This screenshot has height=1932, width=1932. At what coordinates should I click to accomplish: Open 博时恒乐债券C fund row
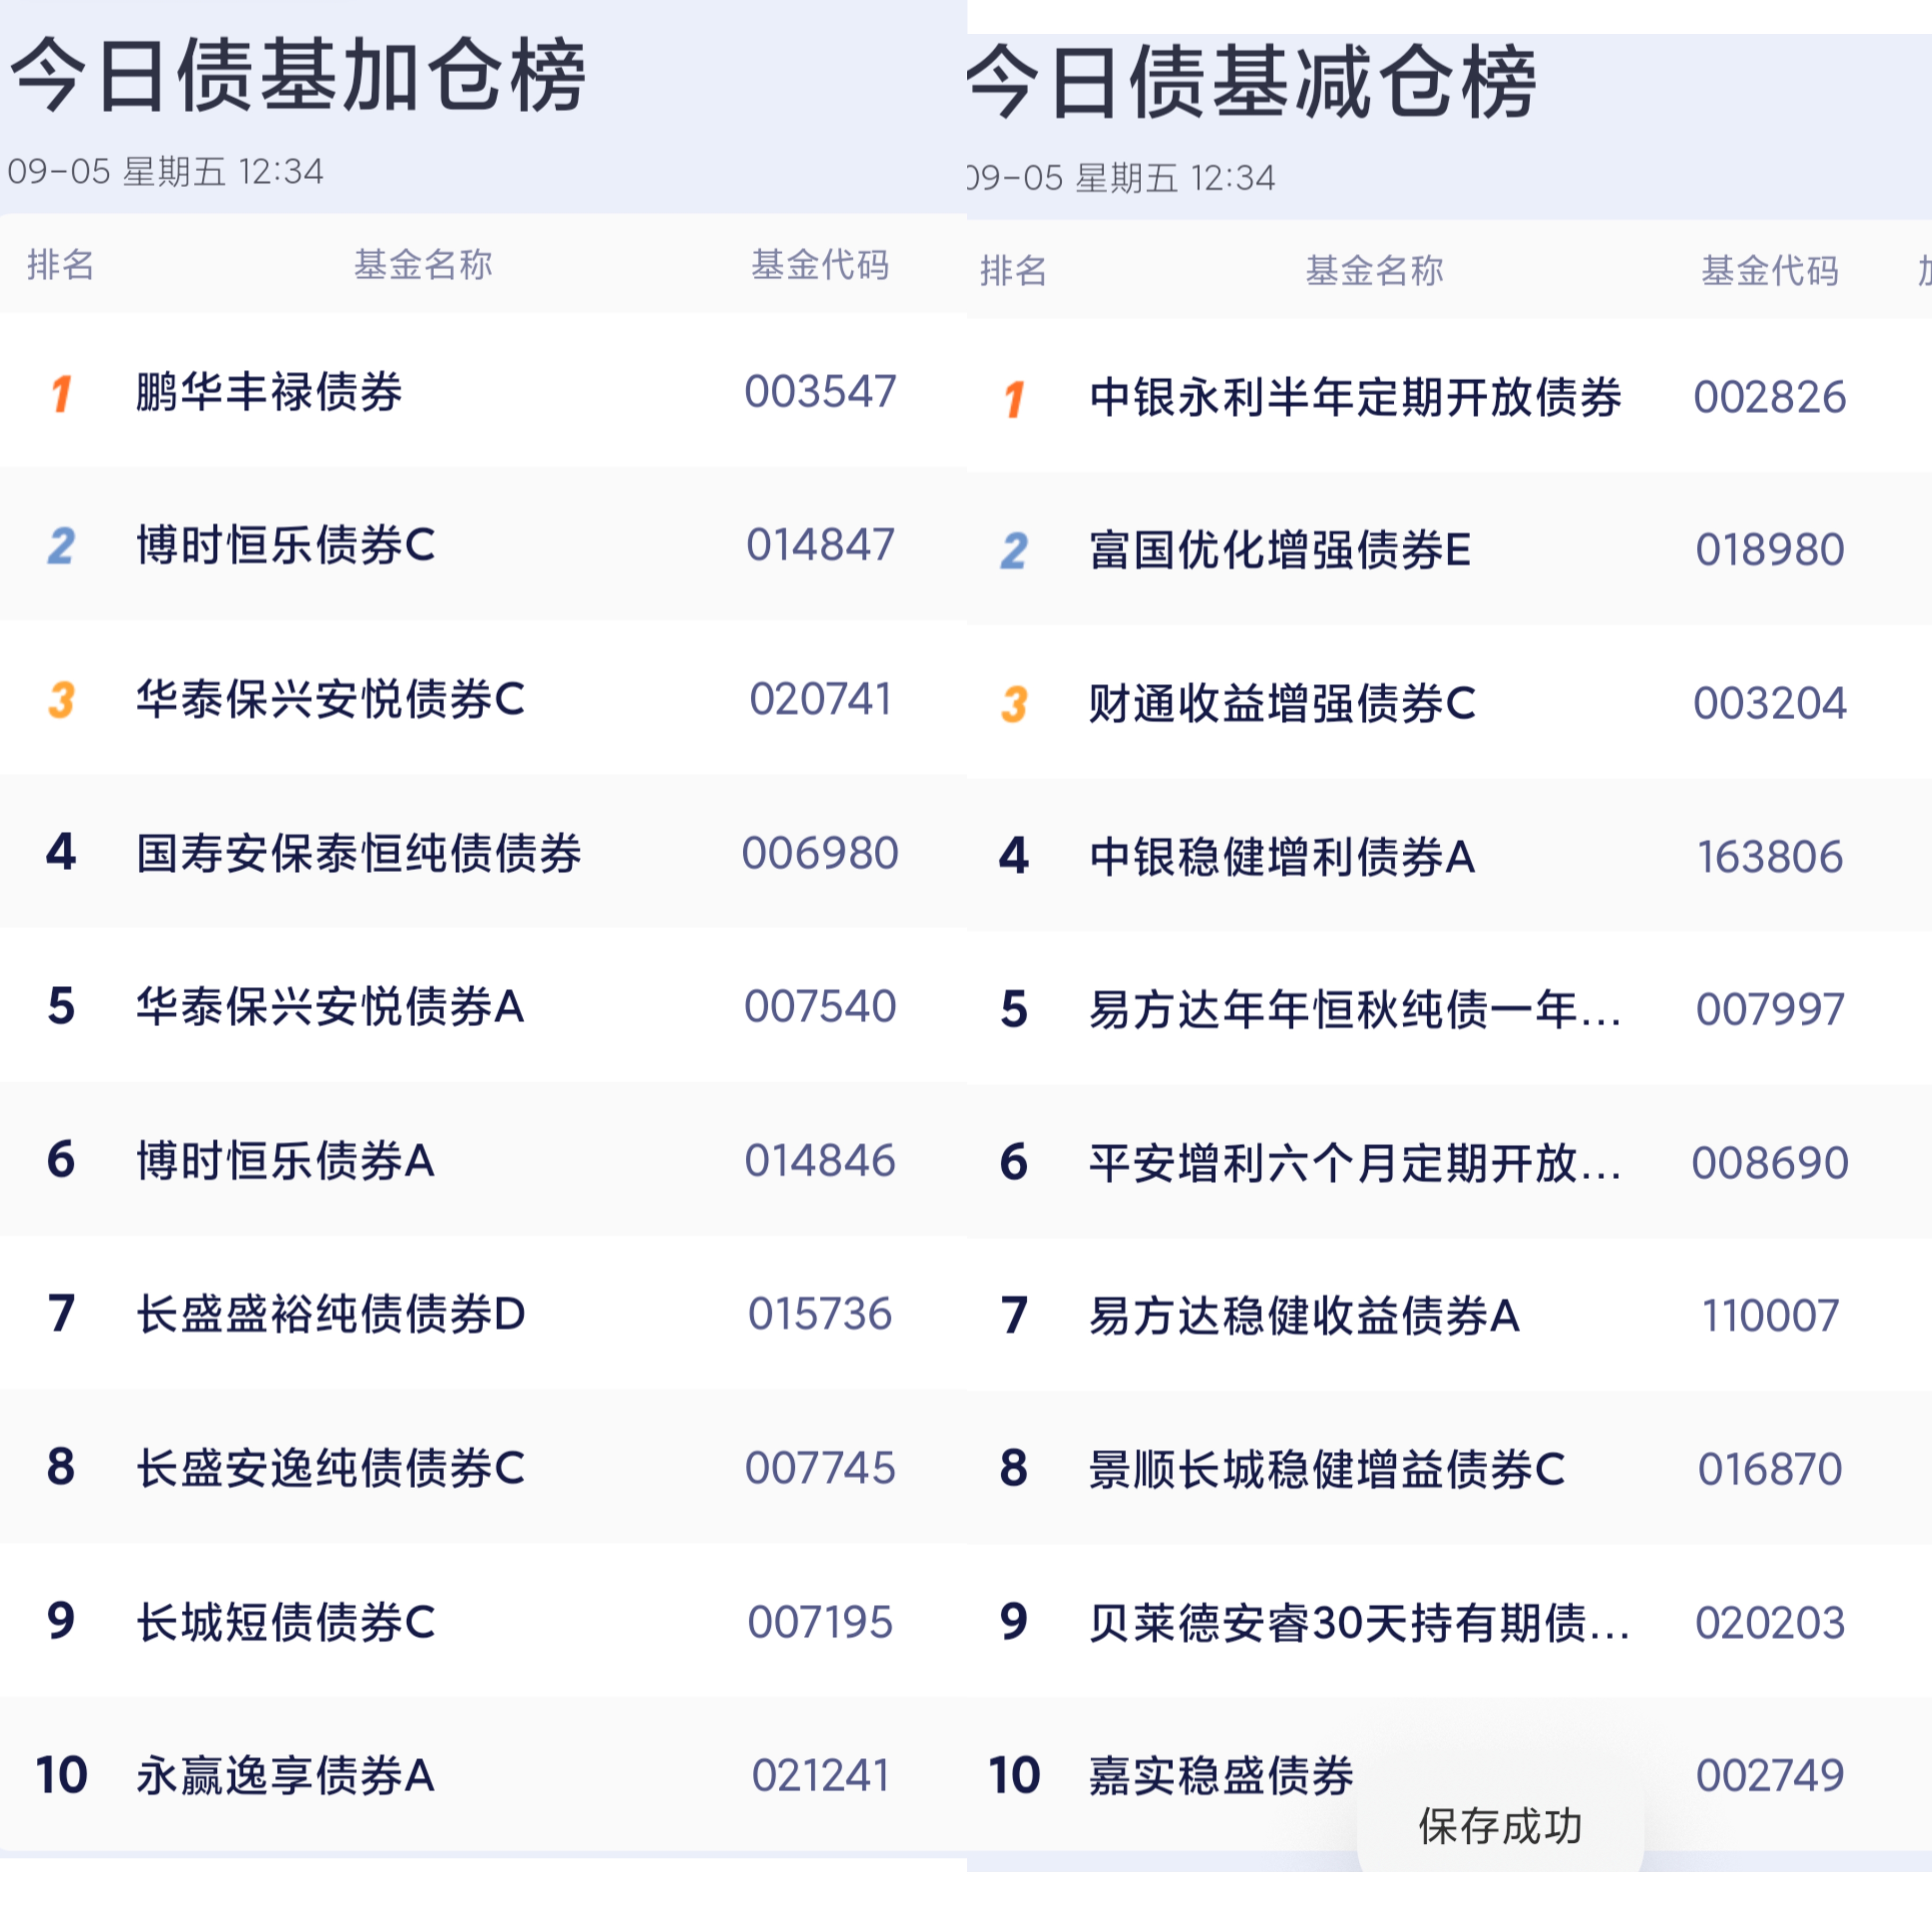coord(483,544)
